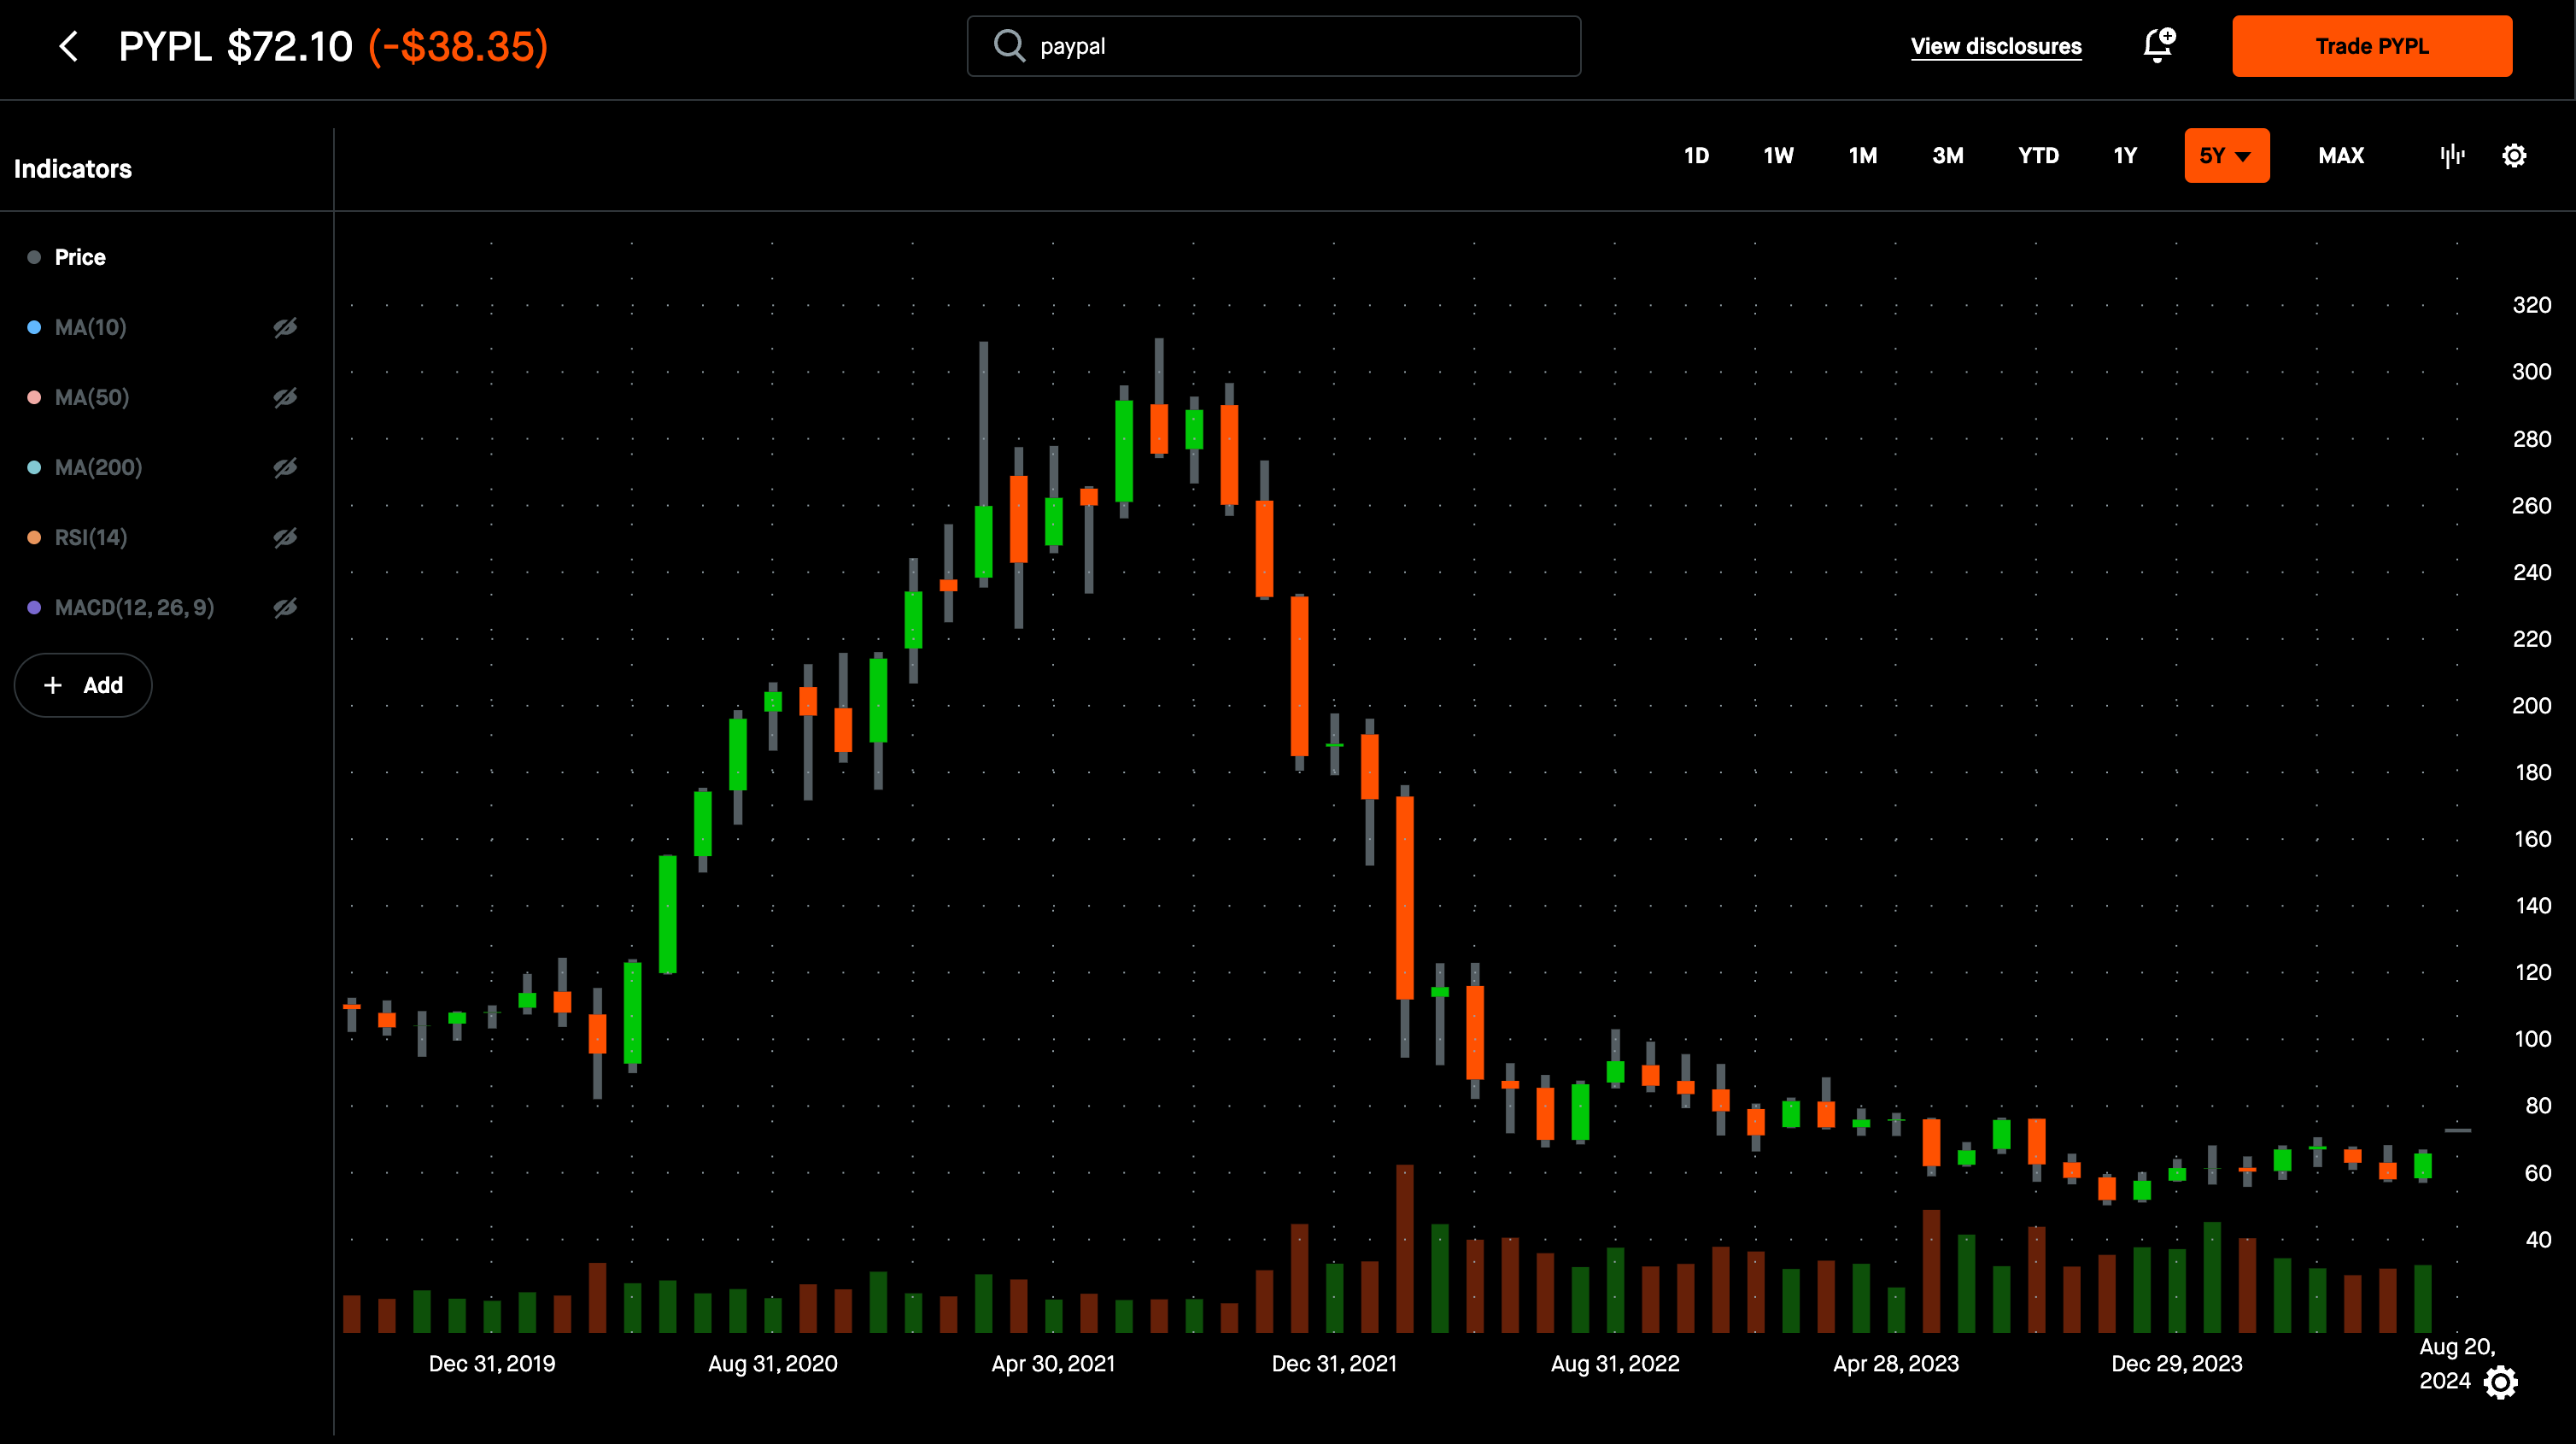The width and height of the screenshot is (2576, 1444).
Task: Open the View disclosures link
Action: coord(1996,46)
